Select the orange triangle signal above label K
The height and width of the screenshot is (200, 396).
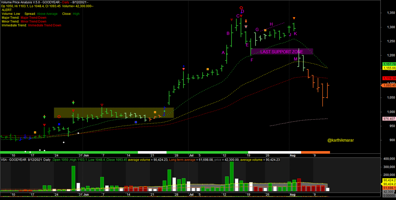pos(294,18)
